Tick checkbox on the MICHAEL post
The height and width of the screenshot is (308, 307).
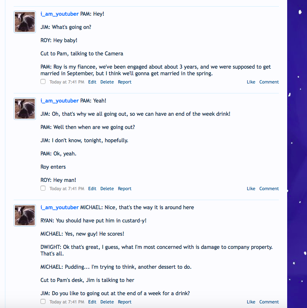click(x=43, y=301)
